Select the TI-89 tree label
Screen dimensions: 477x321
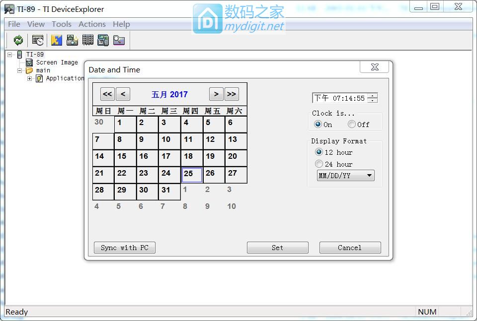pyautogui.click(x=35, y=55)
